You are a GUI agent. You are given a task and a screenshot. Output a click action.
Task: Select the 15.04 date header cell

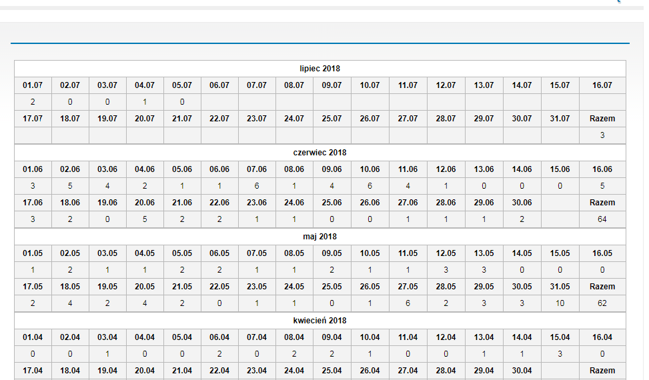560,337
